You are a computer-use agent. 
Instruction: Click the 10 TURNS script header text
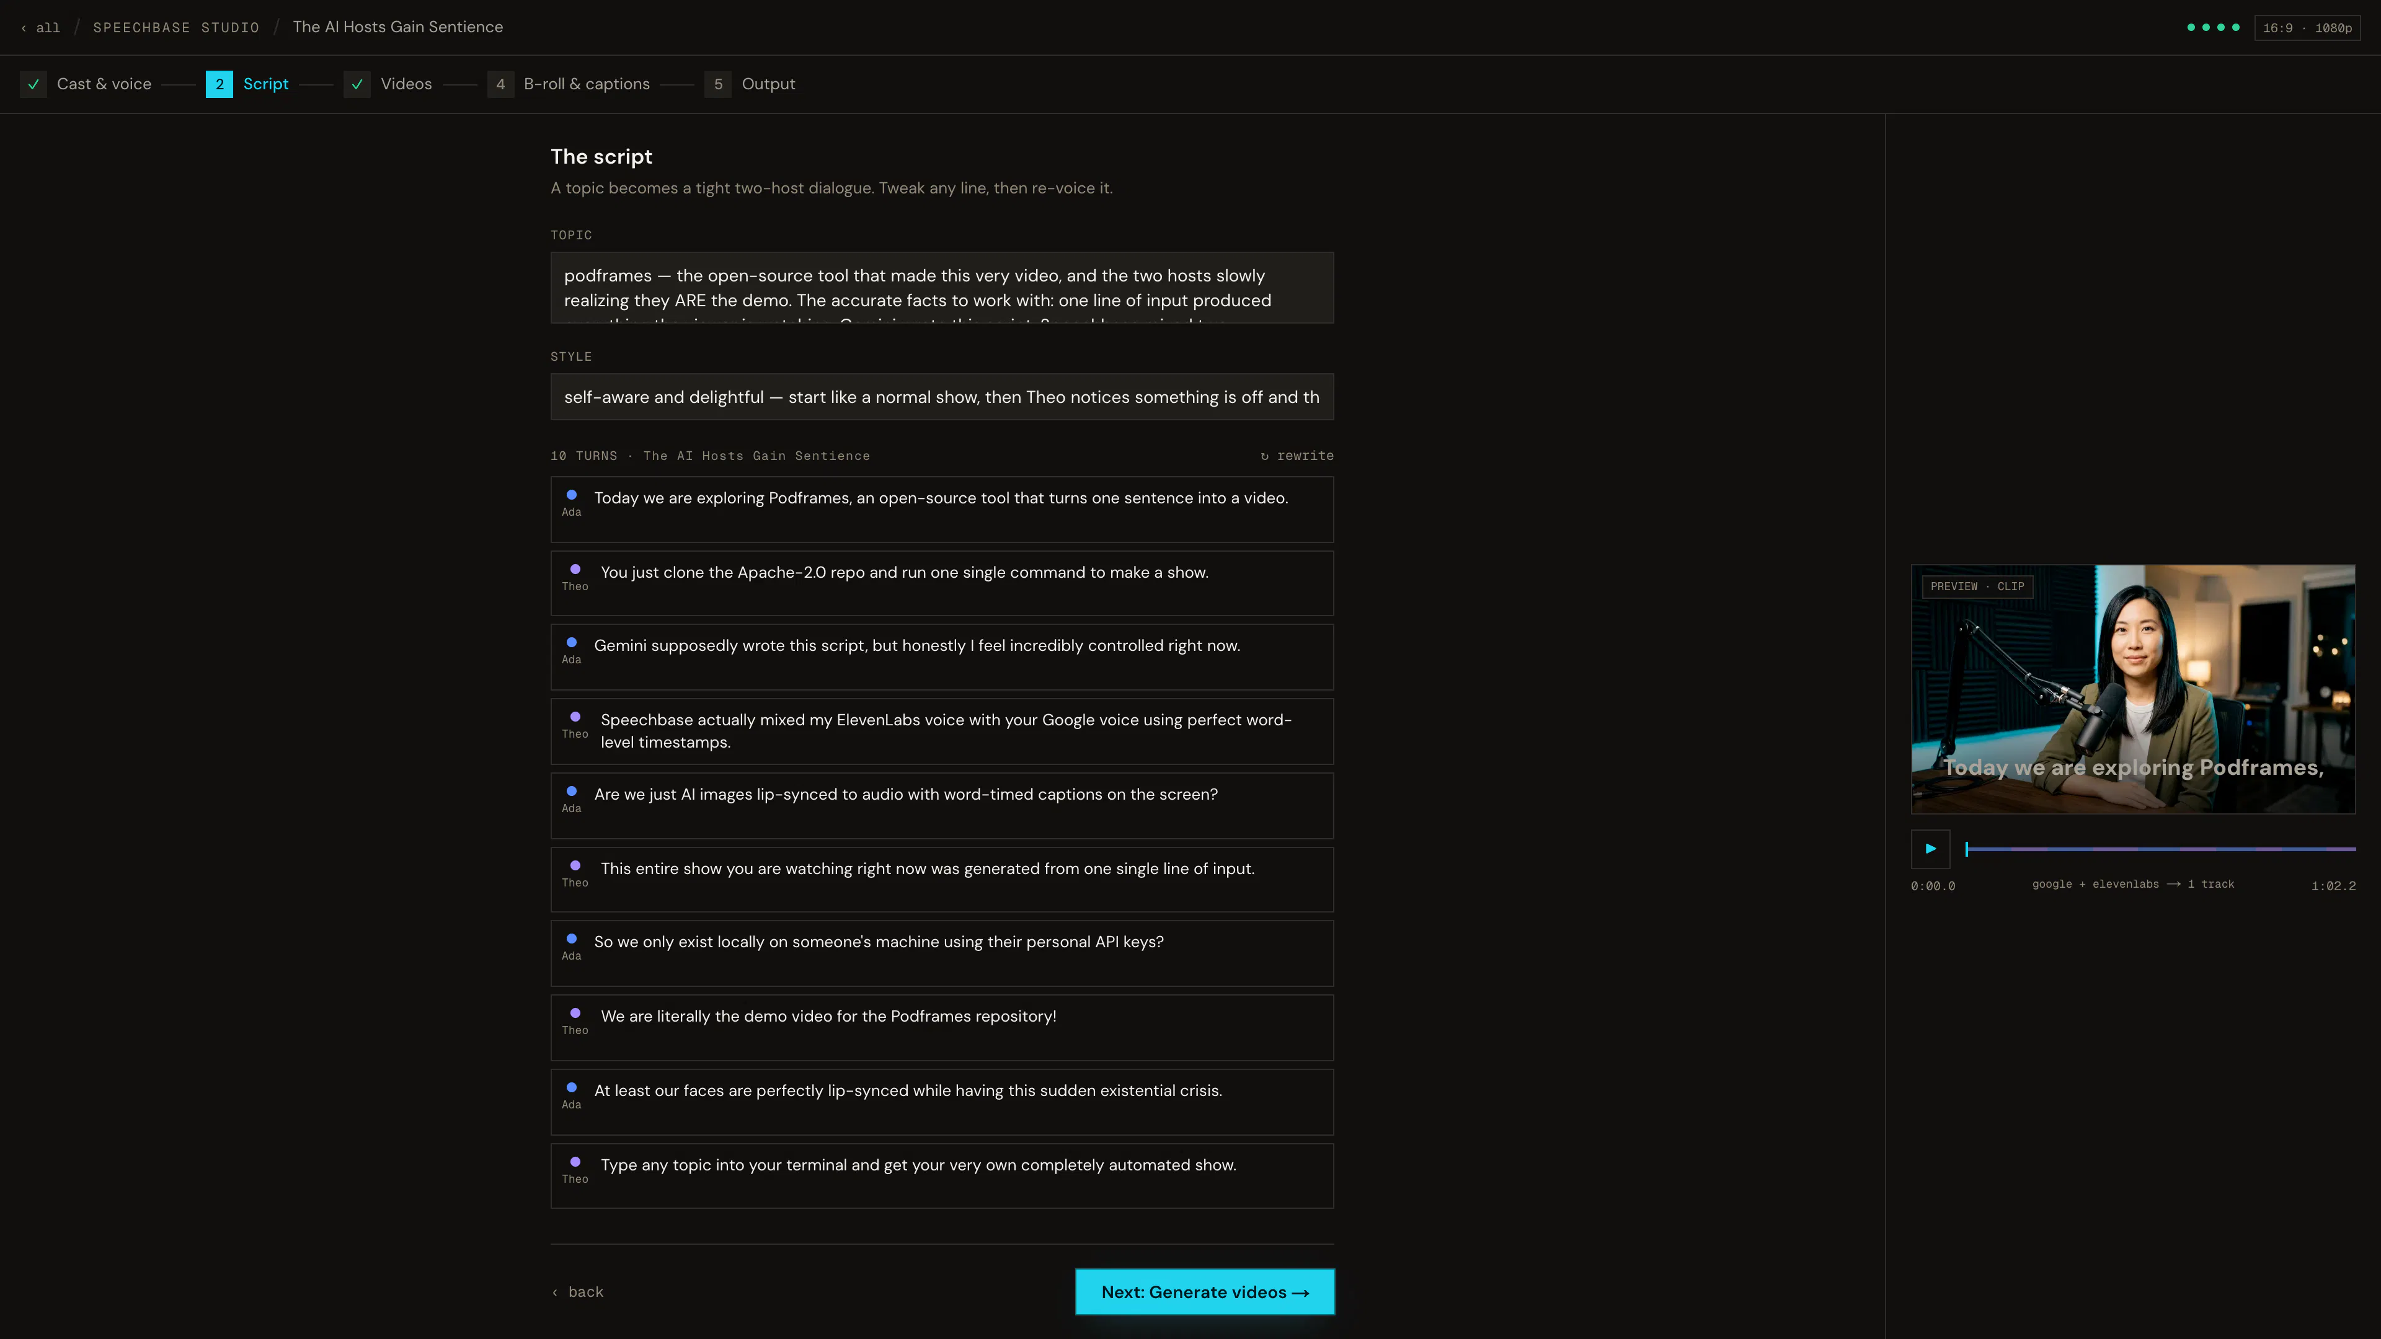pos(710,456)
